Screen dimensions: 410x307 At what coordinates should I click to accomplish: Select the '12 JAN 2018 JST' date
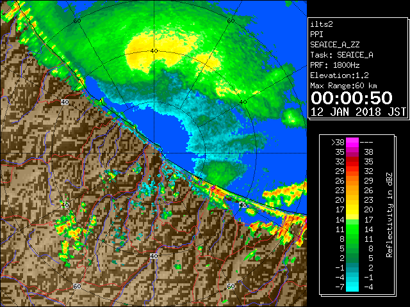point(358,112)
